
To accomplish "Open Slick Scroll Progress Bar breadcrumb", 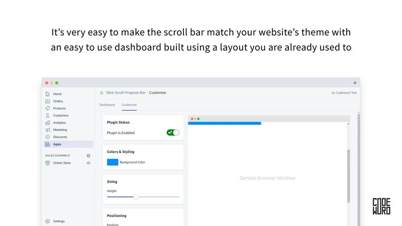I will pyautogui.click(x=126, y=93).
